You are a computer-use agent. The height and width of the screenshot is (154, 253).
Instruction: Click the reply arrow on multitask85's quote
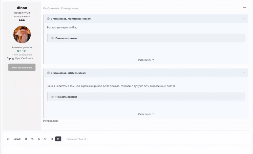point(244,18)
